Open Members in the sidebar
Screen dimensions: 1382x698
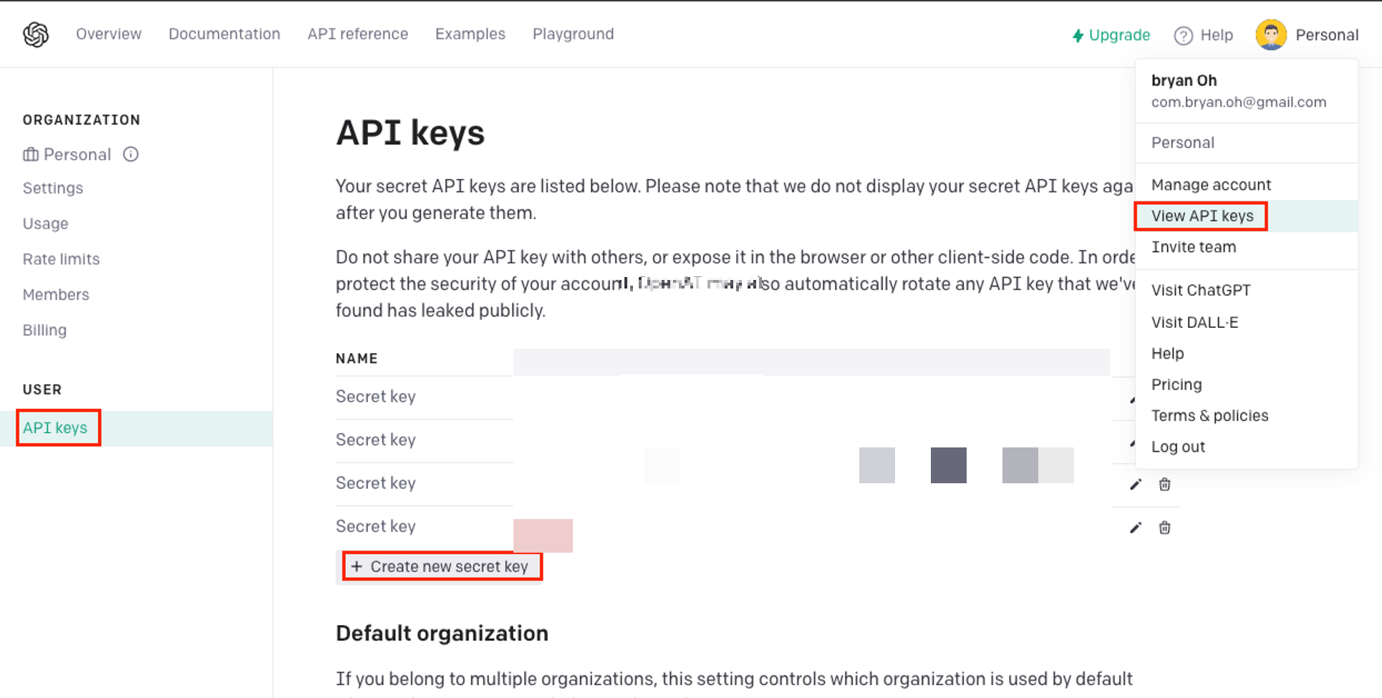coord(56,294)
